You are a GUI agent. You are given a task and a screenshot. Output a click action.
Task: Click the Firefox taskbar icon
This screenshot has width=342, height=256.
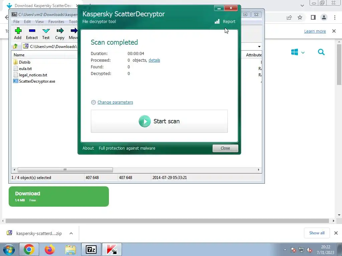[x=50, y=249]
